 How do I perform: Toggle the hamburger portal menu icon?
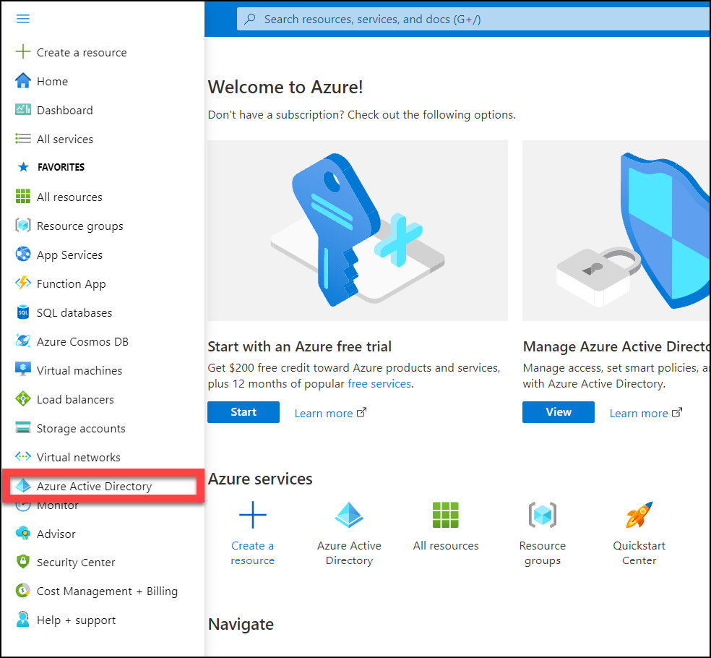click(x=22, y=19)
